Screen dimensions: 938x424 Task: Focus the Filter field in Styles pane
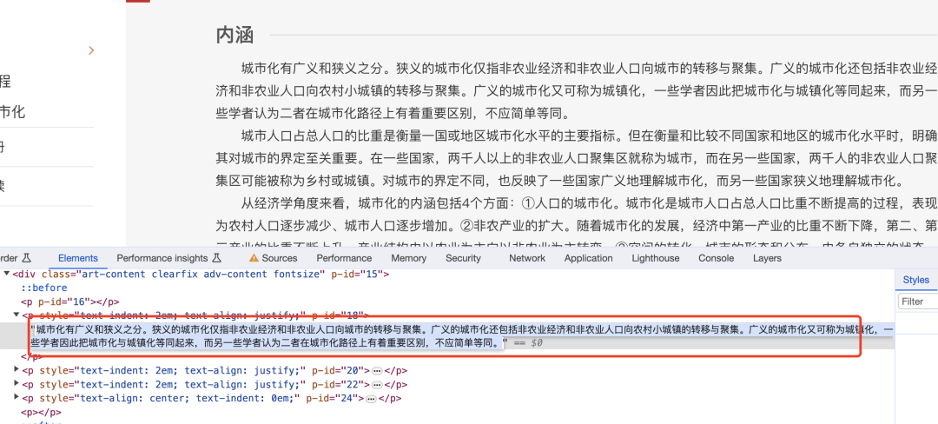(917, 301)
